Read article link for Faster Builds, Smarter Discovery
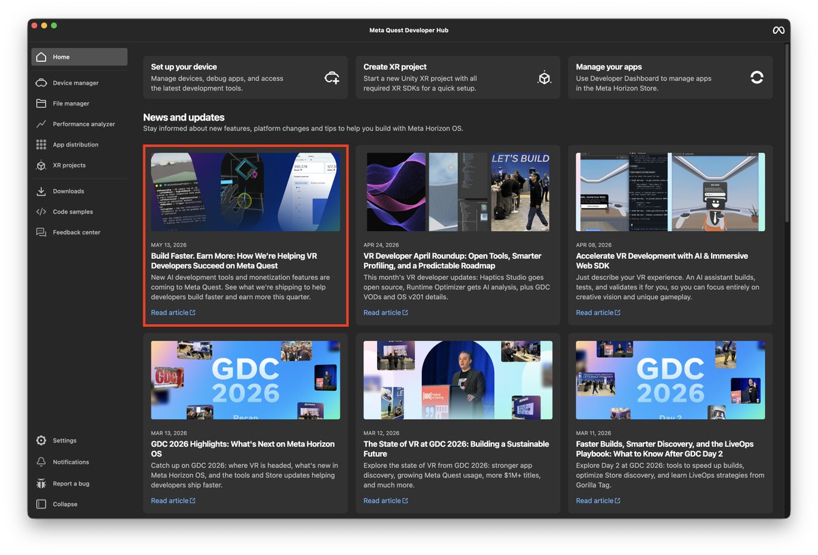The width and height of the screenshot is (818, 555). (x=599, y=501)
